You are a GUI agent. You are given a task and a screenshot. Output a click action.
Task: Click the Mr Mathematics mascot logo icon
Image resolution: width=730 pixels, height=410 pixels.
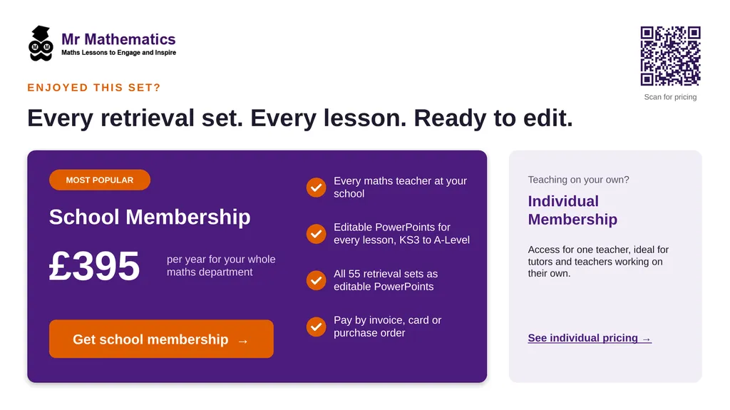pos(41,43)
